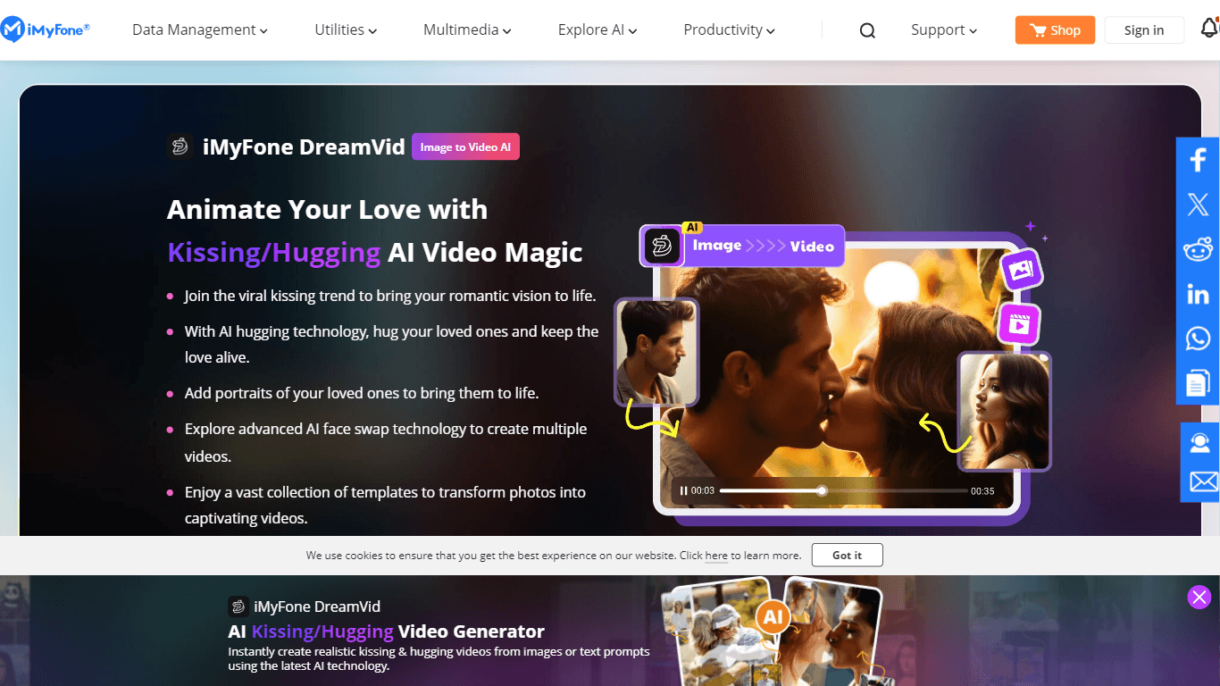
Task: Expand the Productivity menu
Action: tap(729, 29)
